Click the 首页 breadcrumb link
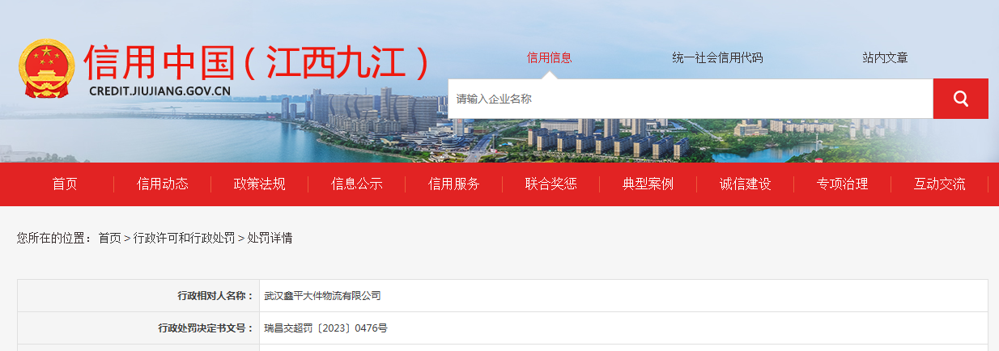The image size is (999, 351). (x=109, y=238)
